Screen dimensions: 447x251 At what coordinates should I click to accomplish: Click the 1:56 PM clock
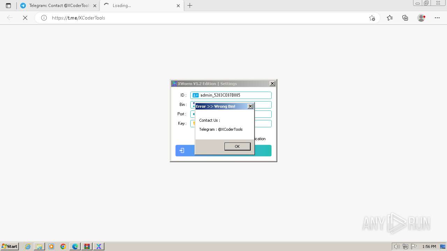coord(429,246)
